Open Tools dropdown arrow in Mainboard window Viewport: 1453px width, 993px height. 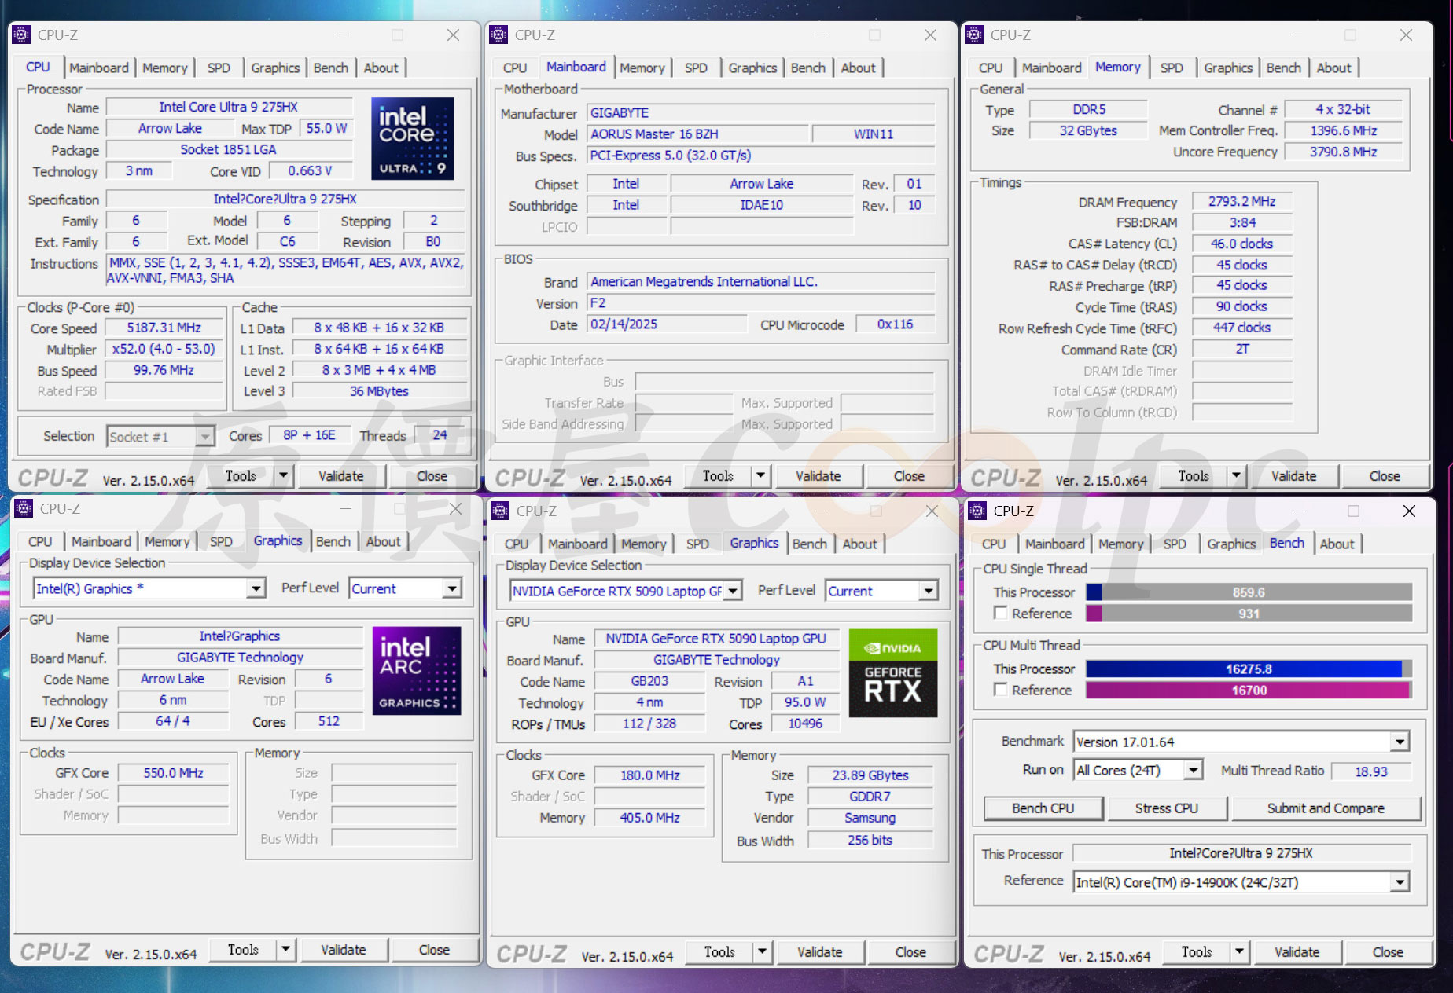point(760,475)
